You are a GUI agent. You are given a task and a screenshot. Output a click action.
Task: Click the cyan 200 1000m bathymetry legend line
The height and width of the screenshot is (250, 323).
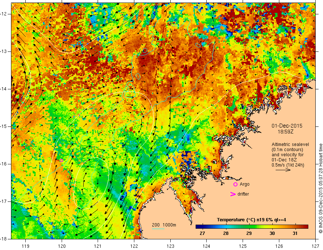[x=158, y=229]
